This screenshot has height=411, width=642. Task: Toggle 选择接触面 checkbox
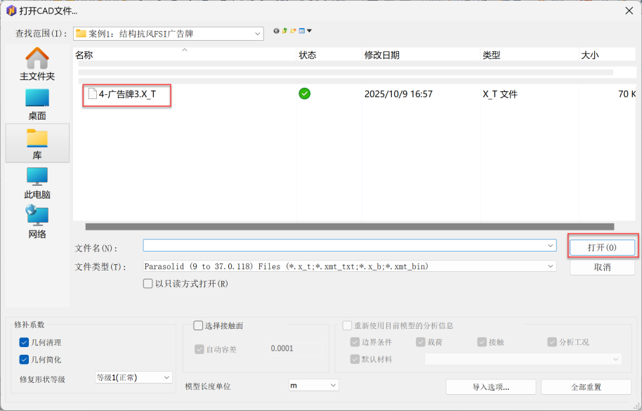pyautogui.click(x=198, y=325)
